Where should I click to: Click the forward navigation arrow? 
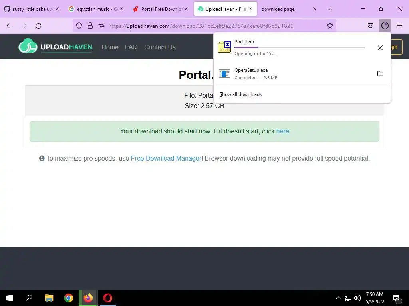tap(24, 26)
